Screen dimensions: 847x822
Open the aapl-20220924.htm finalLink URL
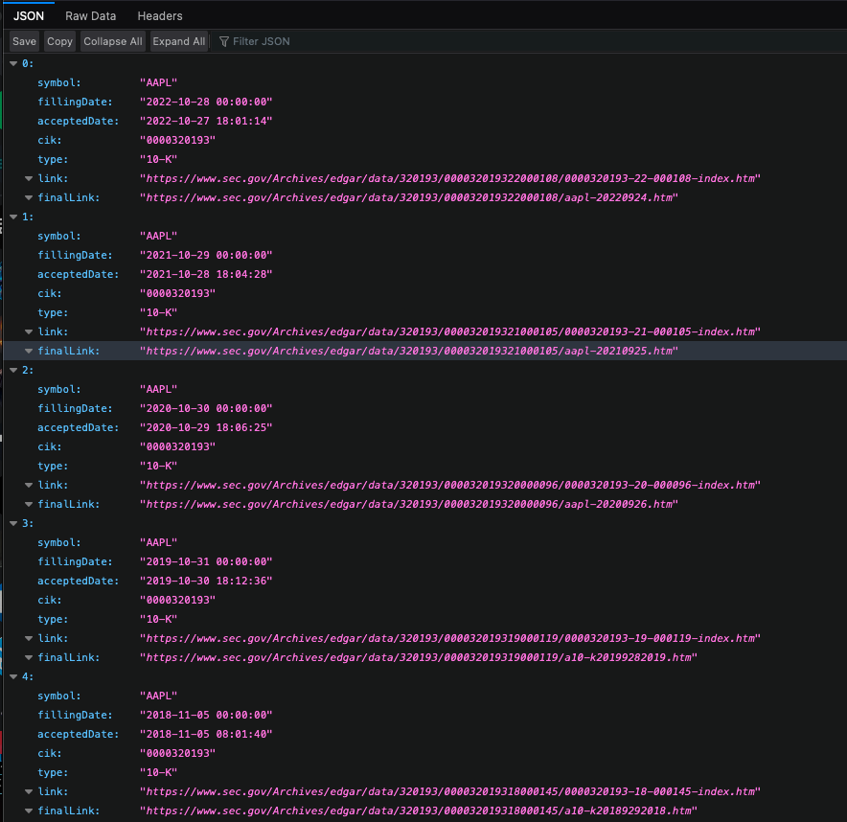409,198
